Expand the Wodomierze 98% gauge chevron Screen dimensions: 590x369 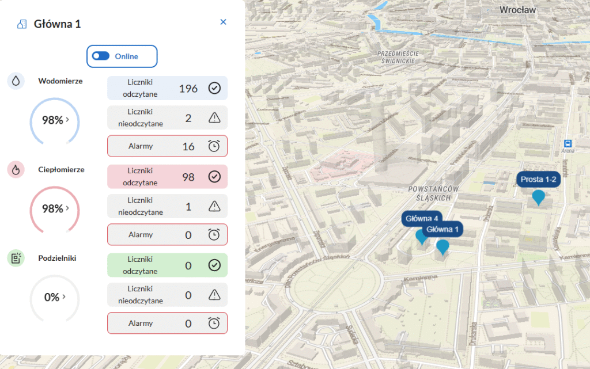pos(67,120)
